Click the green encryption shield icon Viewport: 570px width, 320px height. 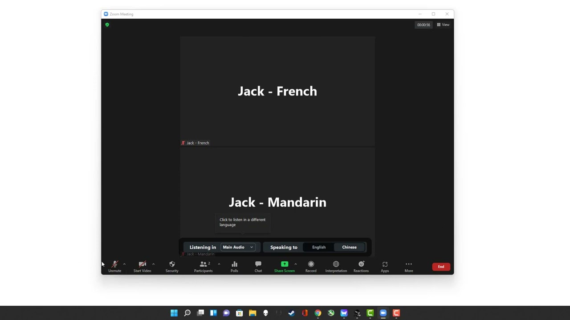[x=107, y=24]
